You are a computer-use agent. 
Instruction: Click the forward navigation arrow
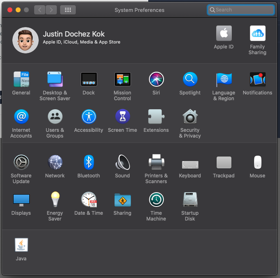point(51,10)
